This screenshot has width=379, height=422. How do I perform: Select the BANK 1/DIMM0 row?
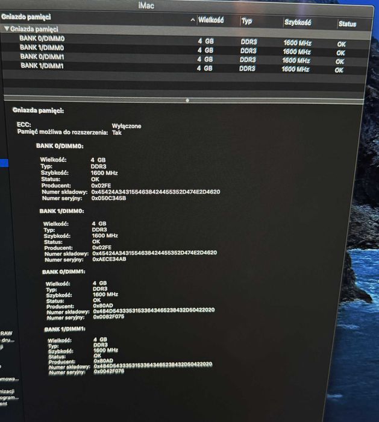pos(184,49)
